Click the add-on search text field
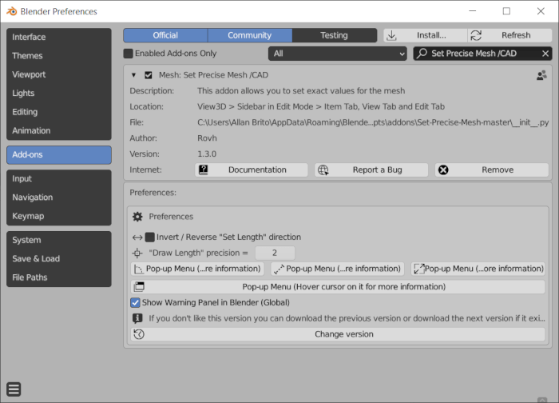The width and height of the screenshot is (559, 403). (x=482, y=54)
